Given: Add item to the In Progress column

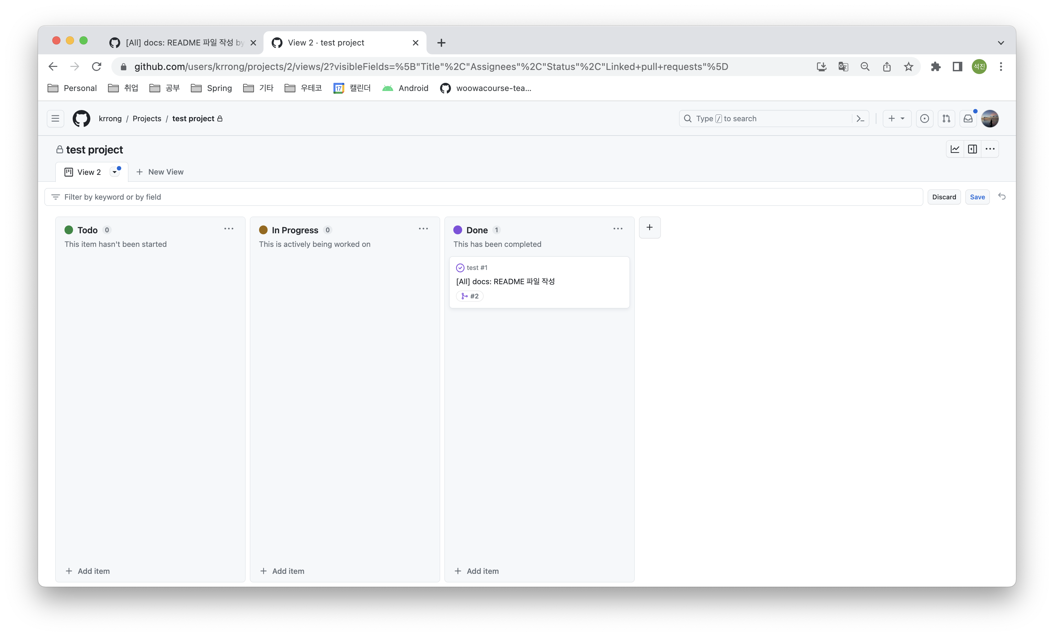Looking at the screenshot, I should pos(282,571).
